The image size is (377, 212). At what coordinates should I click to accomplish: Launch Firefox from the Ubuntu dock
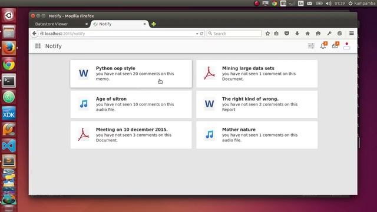click(x=9, y=48)
